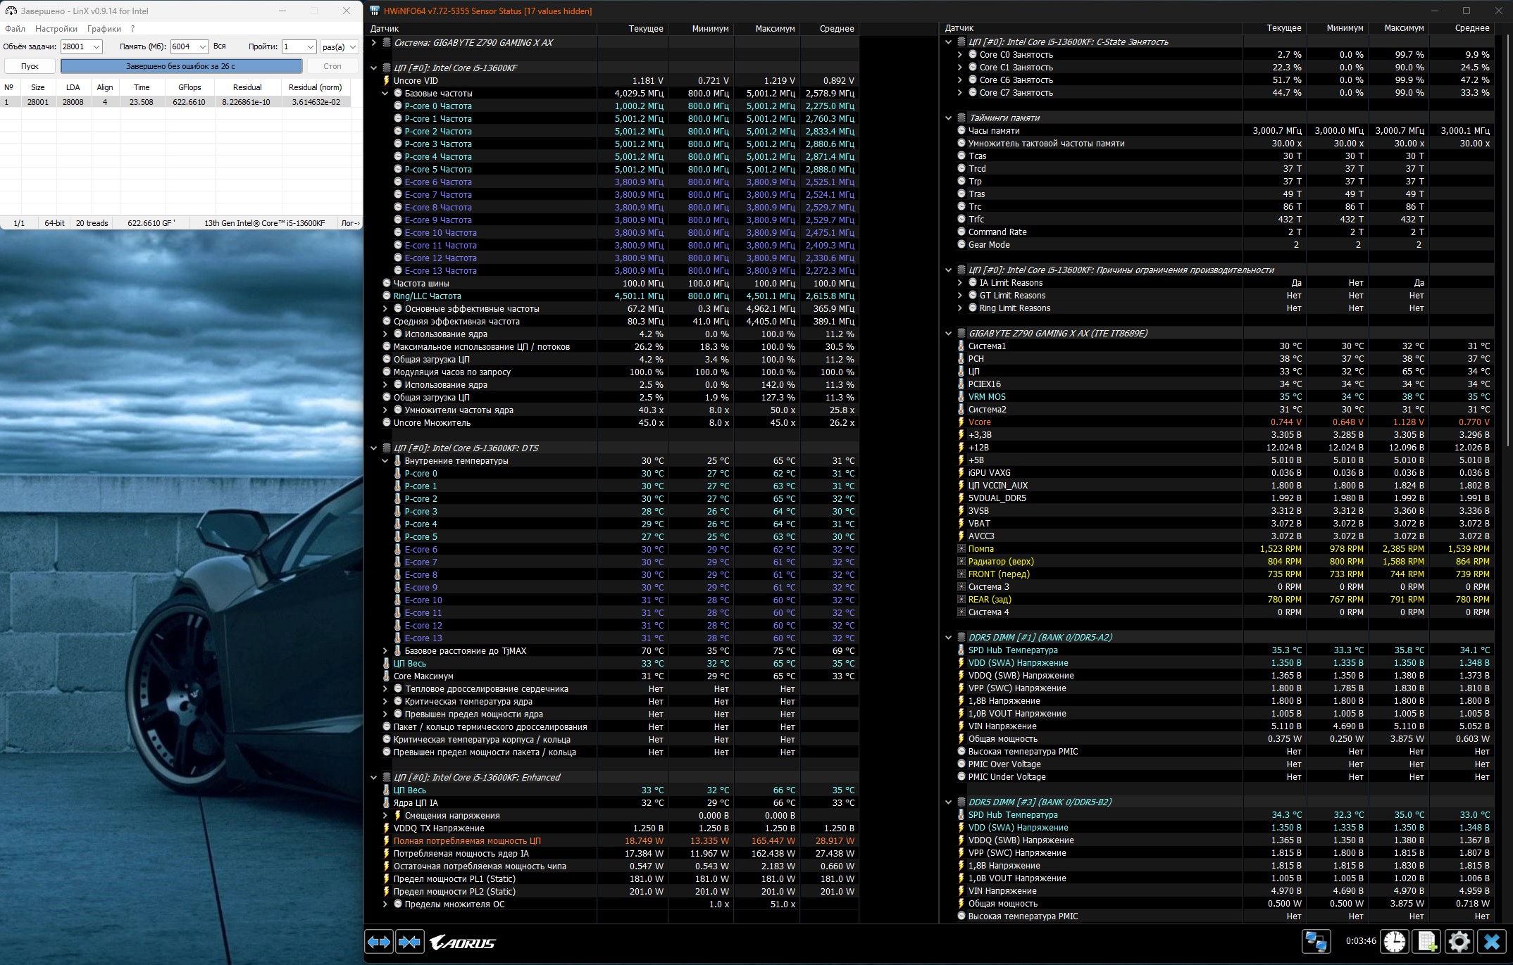
Task: Click the expand columns arrows icon
Action: point(379,942)
